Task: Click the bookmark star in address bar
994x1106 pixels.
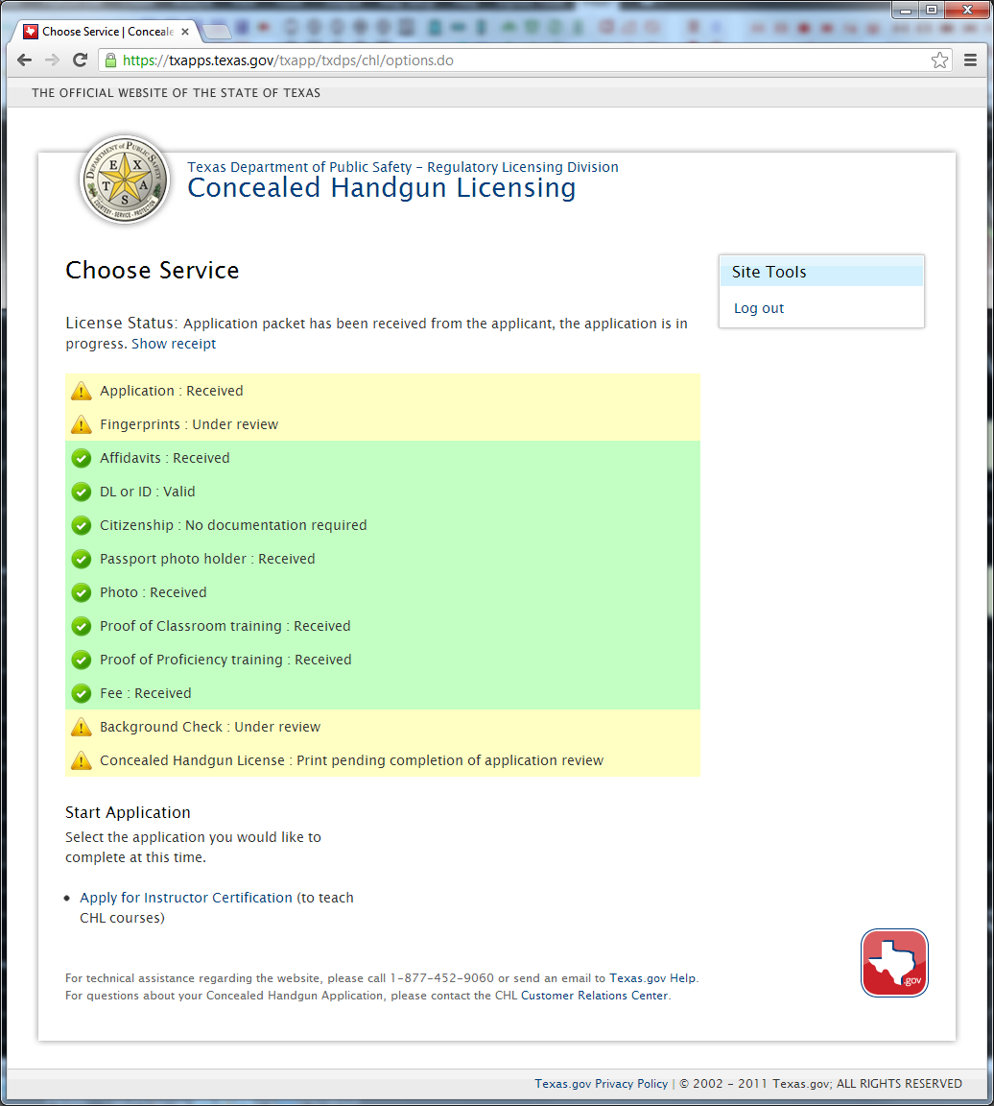Action: [x=939, y=60]
